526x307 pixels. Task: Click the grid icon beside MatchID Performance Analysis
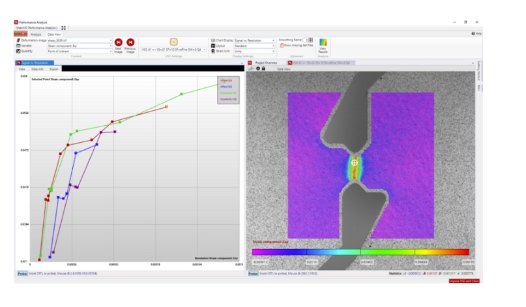64,28
